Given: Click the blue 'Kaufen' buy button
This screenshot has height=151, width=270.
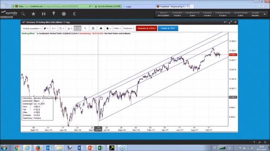Looking at the screenshot, I should 168,29.
